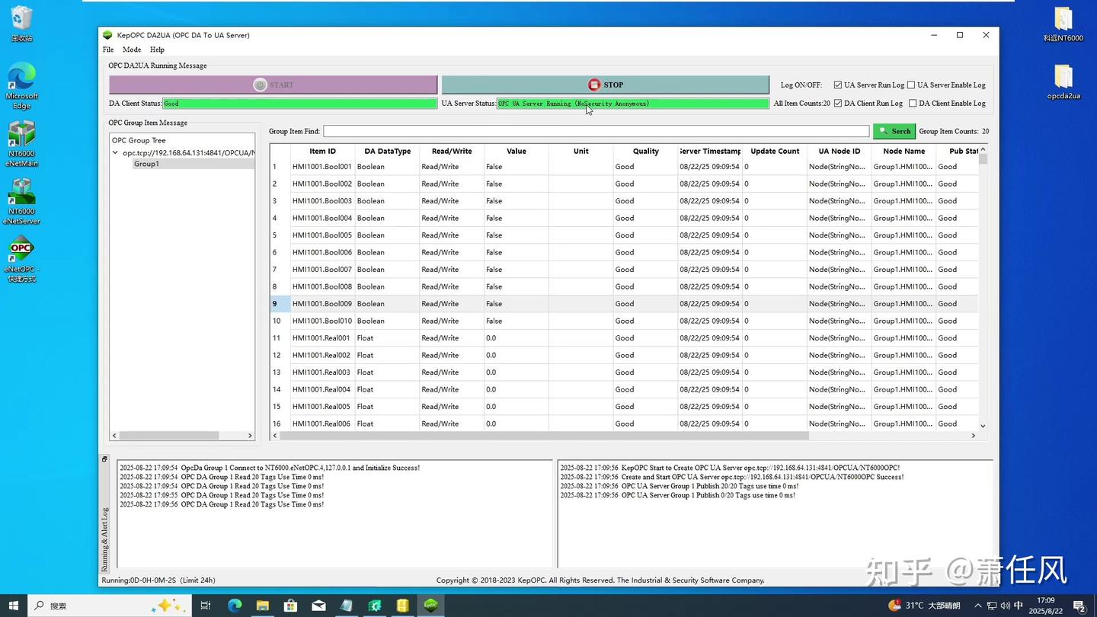1097x617 pixels.
Task: Open the Recycle Bin
Action: [21, 19]
